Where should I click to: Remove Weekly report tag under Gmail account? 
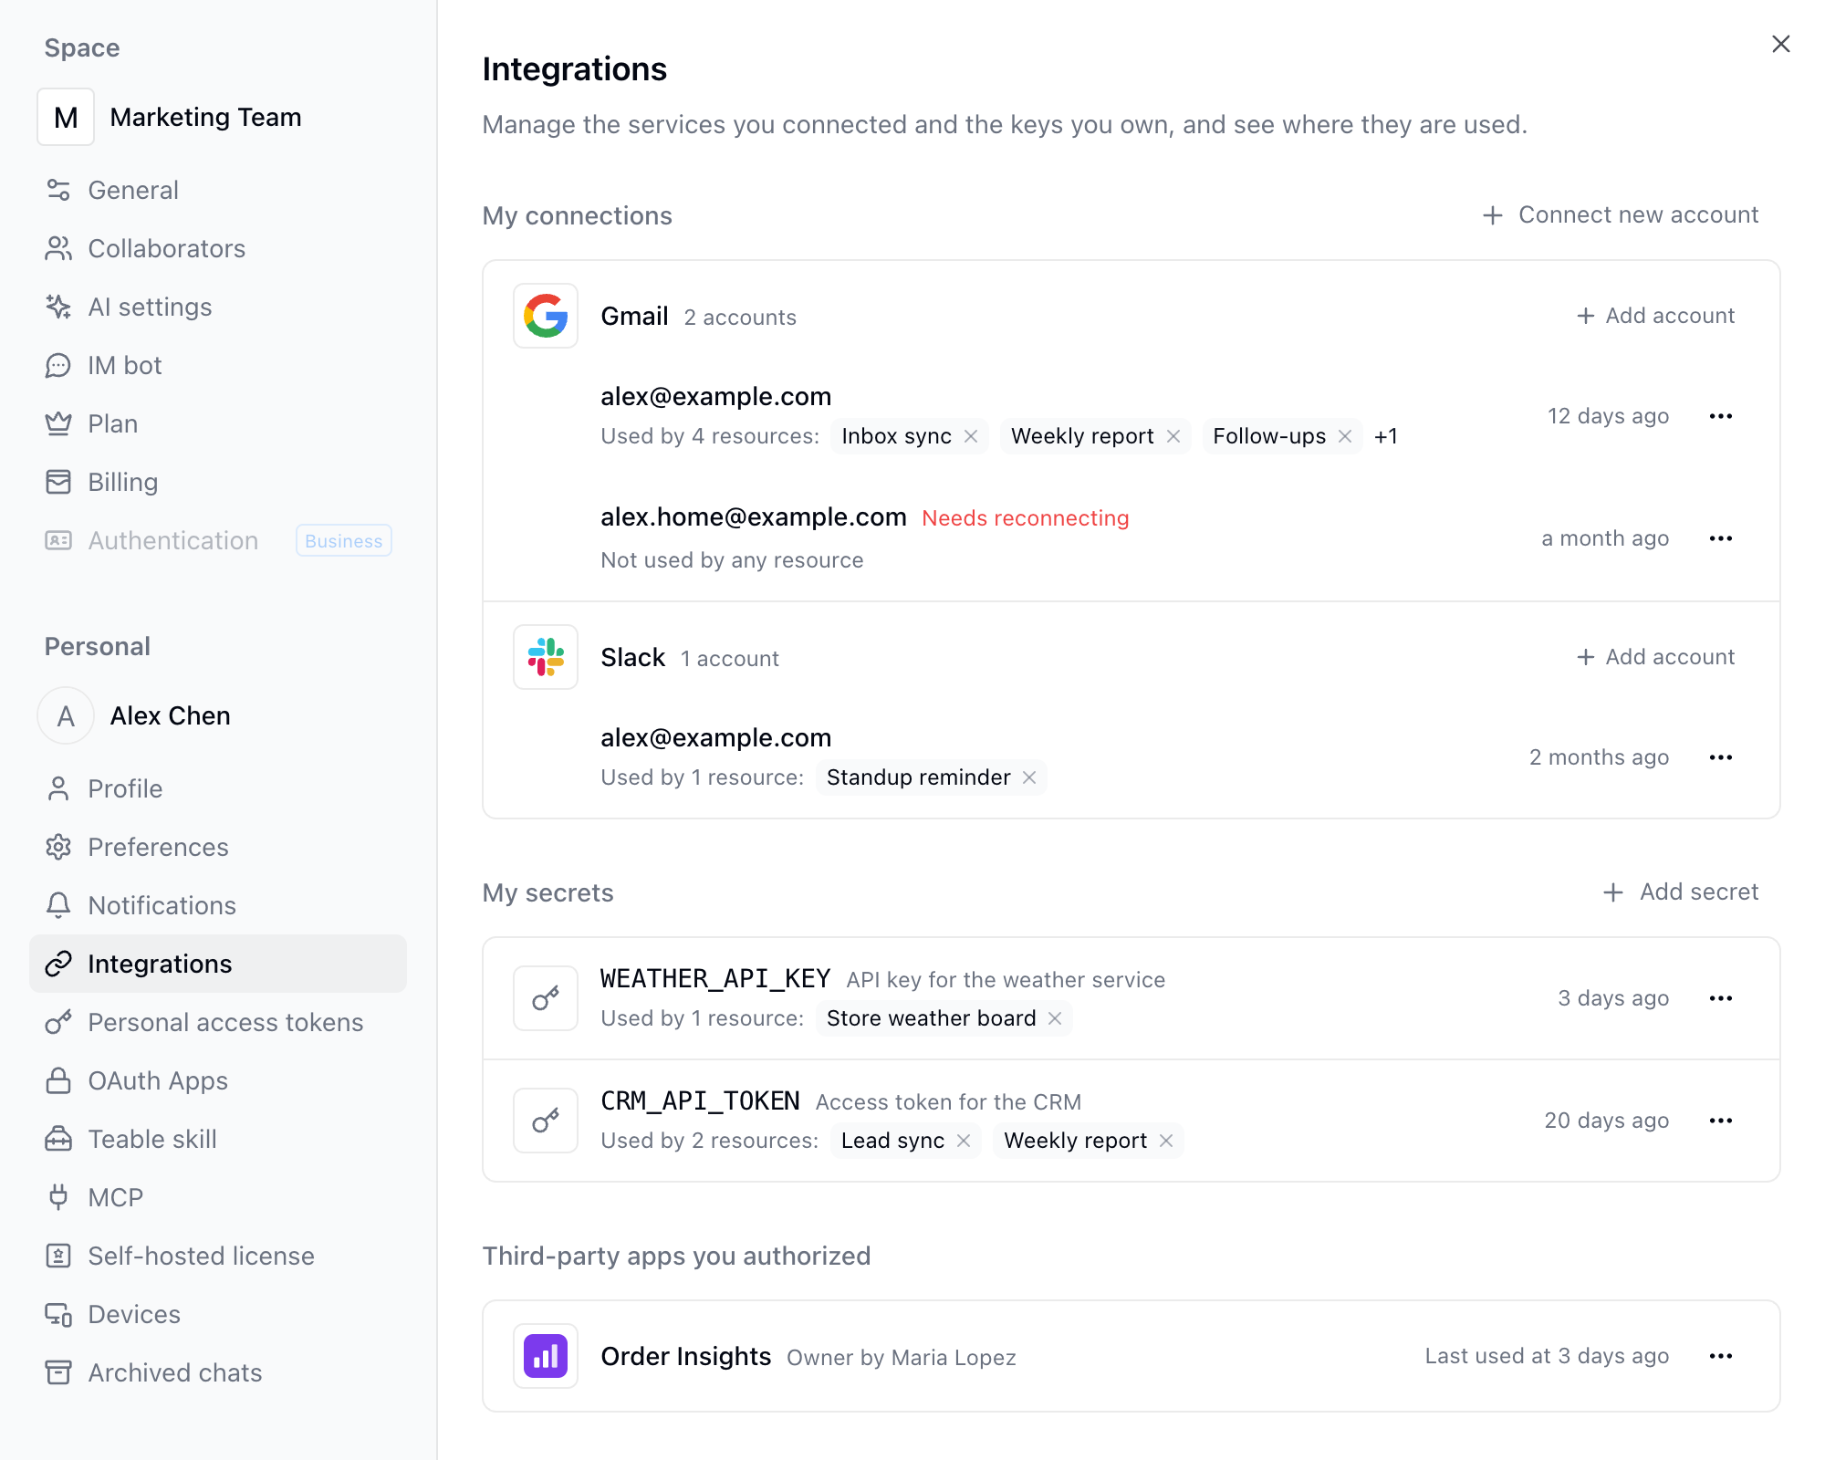pyautogui.click(x=1173, y=436)
